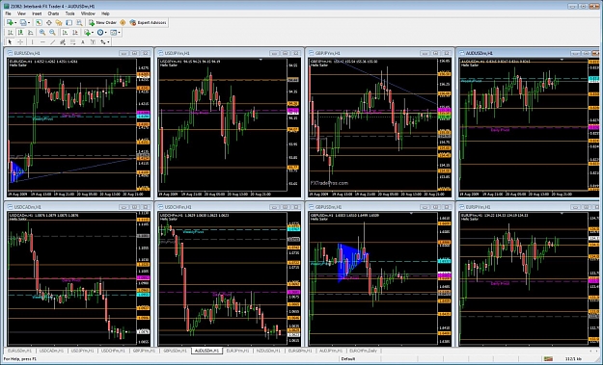Open Market Watch window from toolbar
Image resolution: width=603 pixels, height=365 pixels.
click(x=39, y=23)
